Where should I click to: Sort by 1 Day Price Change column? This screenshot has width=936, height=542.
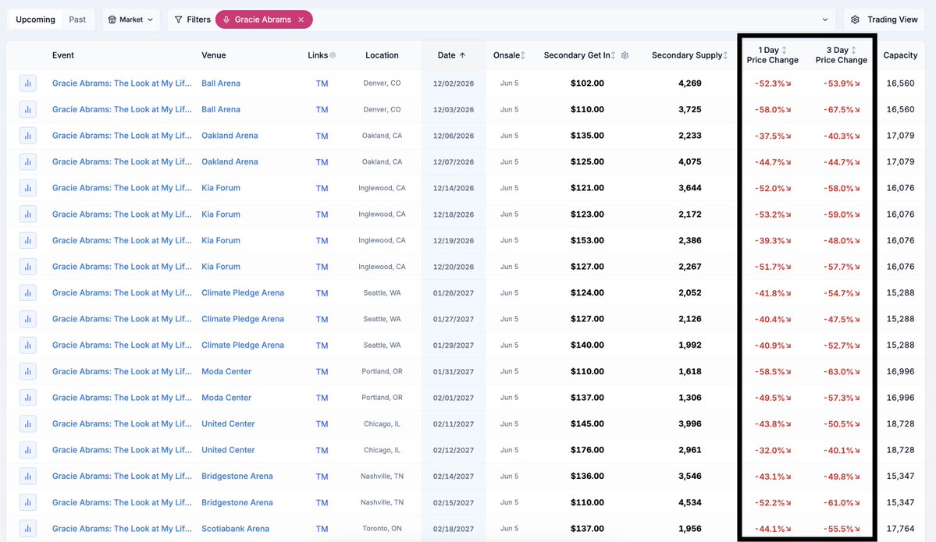tap(772, 55)
